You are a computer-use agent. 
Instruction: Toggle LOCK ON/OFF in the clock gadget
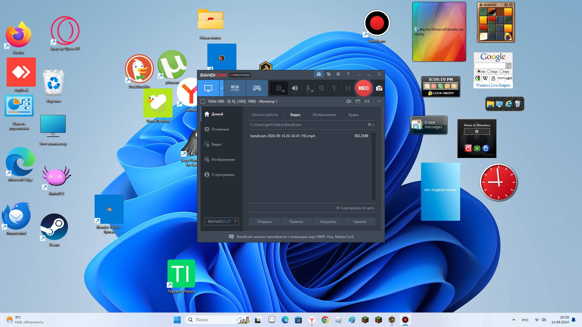coord(441,93)
